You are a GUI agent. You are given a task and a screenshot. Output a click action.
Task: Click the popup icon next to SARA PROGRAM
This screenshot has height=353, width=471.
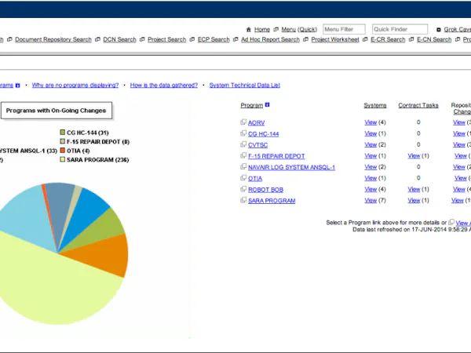(243, 200)
